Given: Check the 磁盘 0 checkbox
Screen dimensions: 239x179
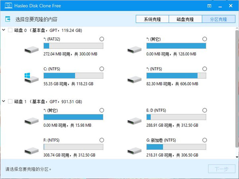Looking at the screenshot, I should tap(10, 30).
